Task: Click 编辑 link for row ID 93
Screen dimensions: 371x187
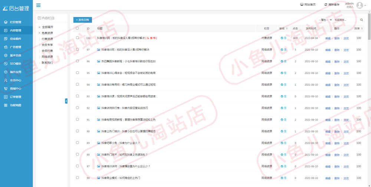Action: 328,96
